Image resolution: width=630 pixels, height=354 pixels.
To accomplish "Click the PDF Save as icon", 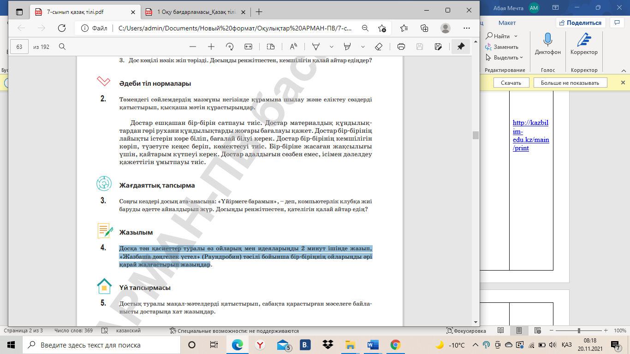I will pos(438,47).
